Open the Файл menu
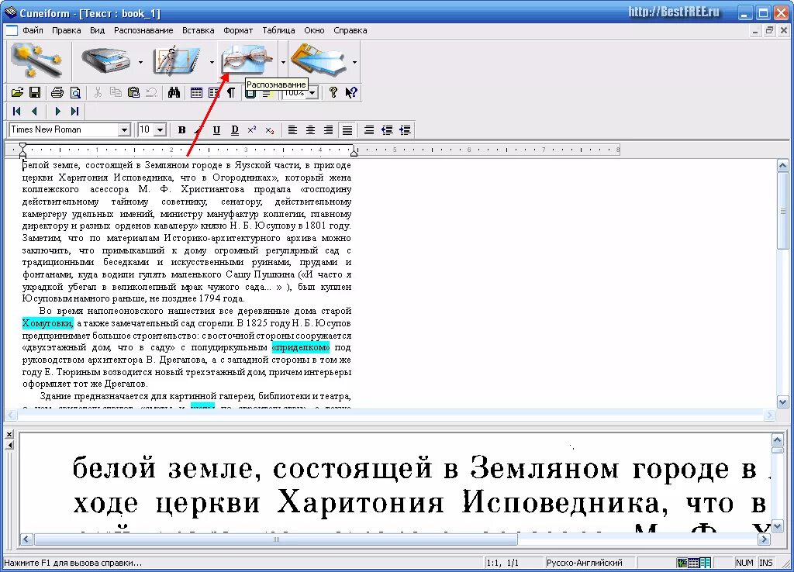The height and width of the screenshot is (572, 794). pos(33,30)
